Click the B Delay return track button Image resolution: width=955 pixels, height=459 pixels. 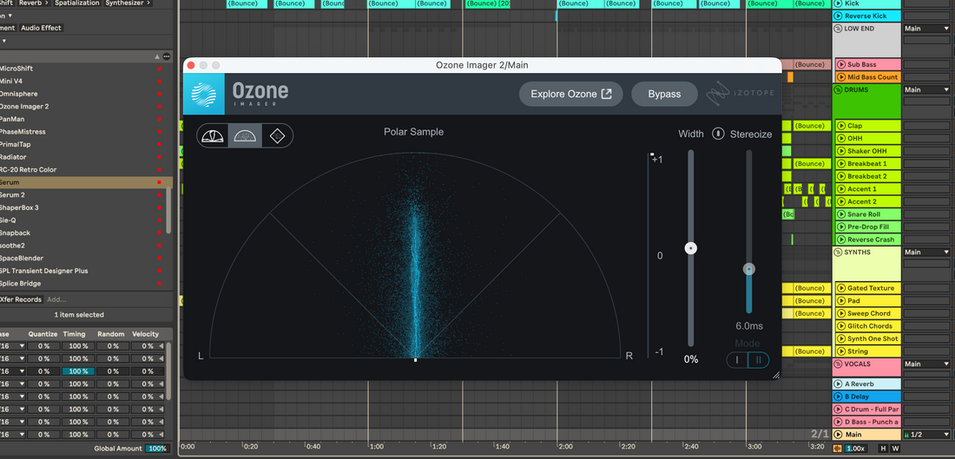pos(838,397)
